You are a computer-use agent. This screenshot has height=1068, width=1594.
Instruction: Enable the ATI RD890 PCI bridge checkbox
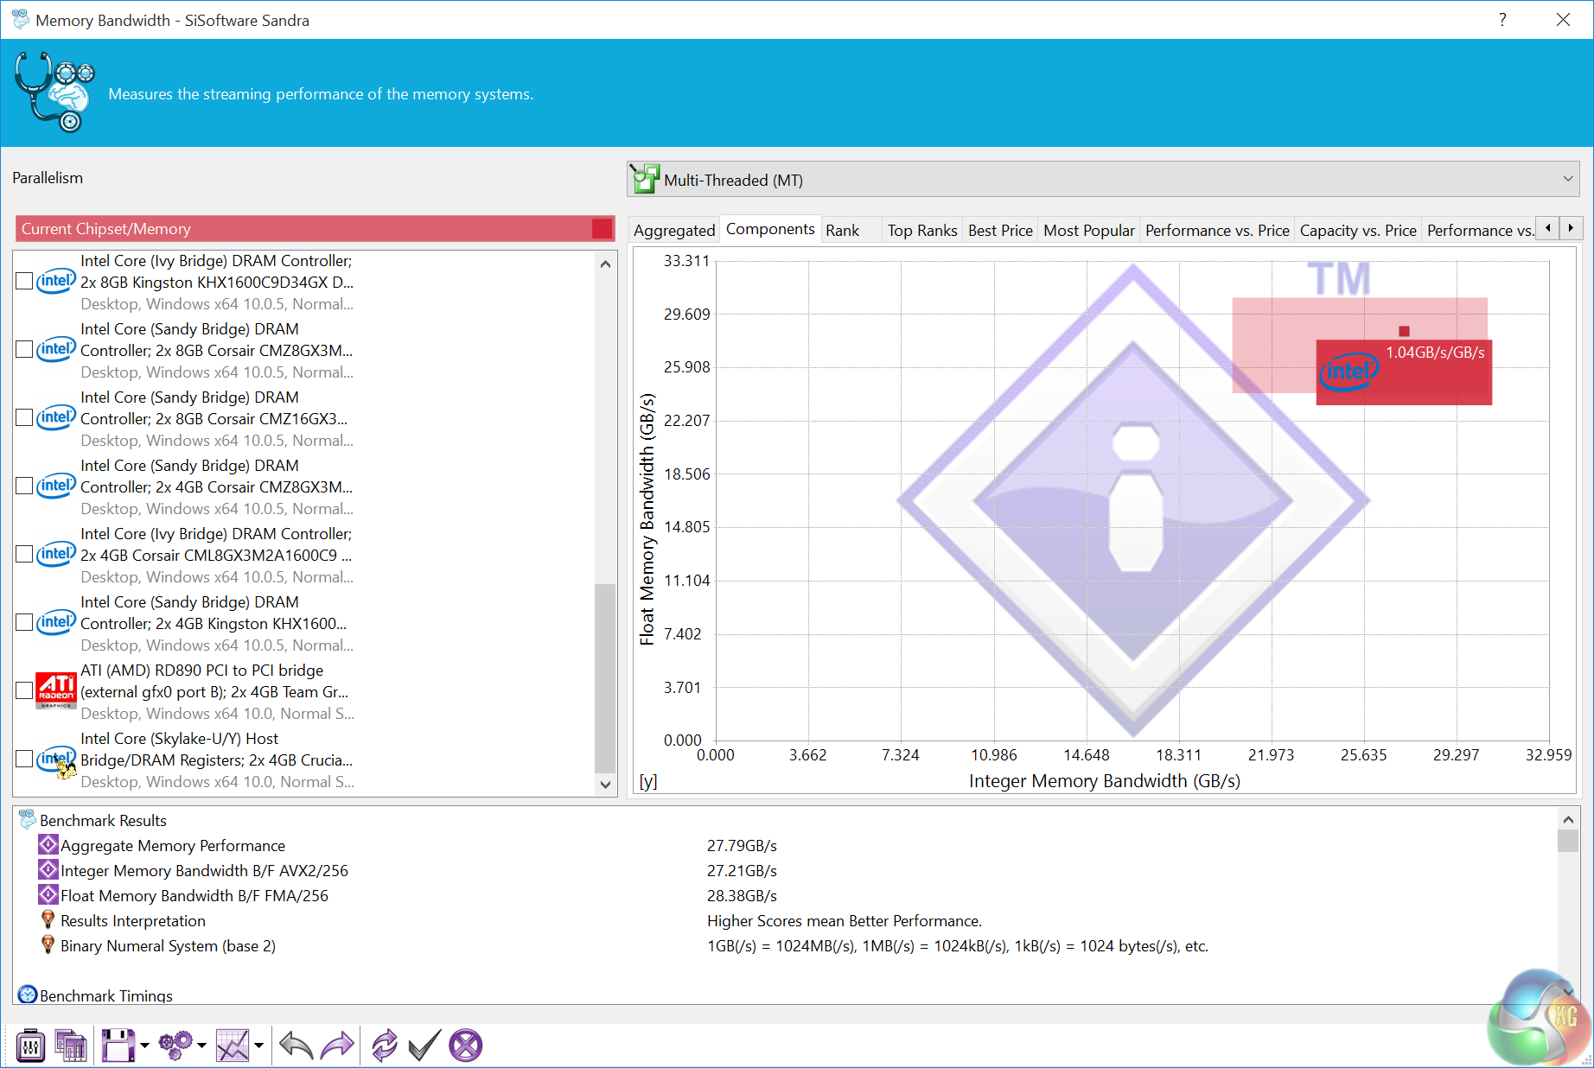click(x=25, y=690)
